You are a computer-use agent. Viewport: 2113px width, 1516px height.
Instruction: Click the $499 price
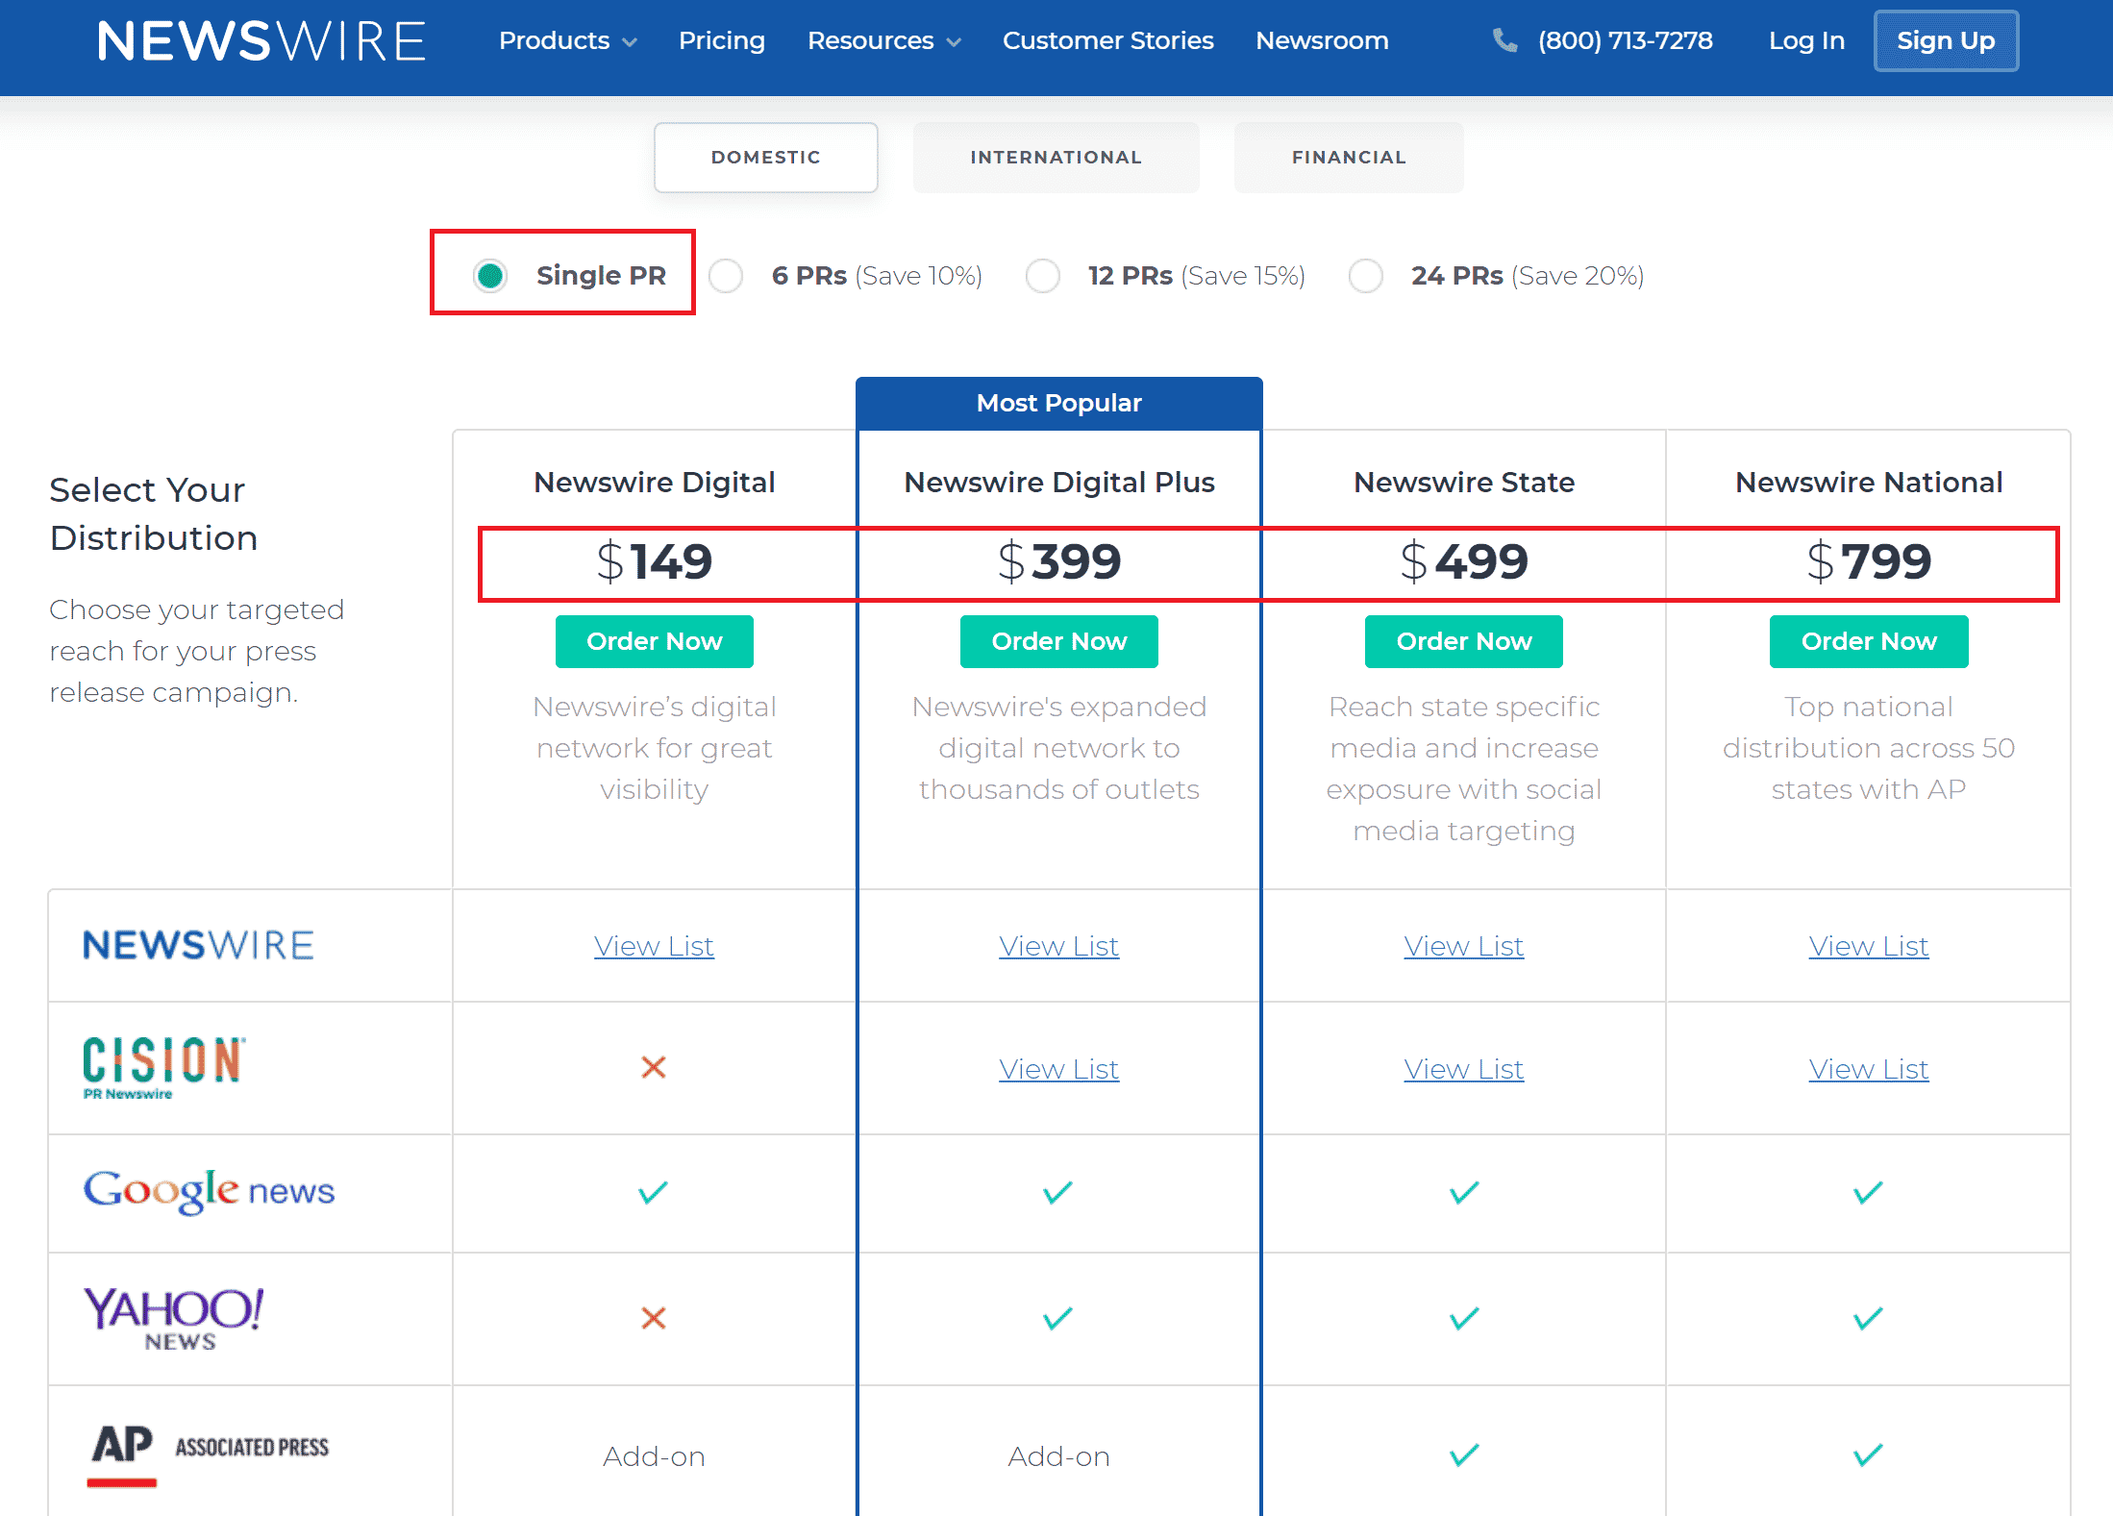pos(1464,561)
